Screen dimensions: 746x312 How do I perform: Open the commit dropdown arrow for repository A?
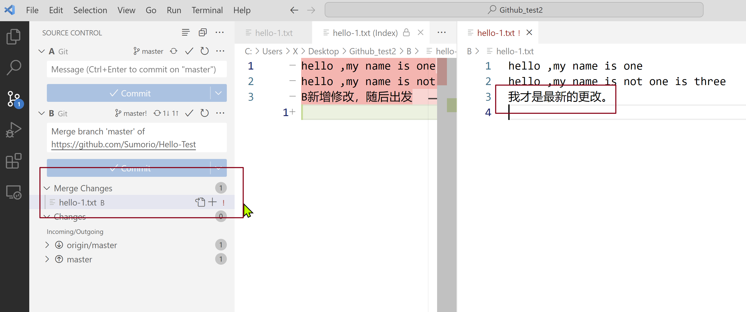(x=218, y=93)
